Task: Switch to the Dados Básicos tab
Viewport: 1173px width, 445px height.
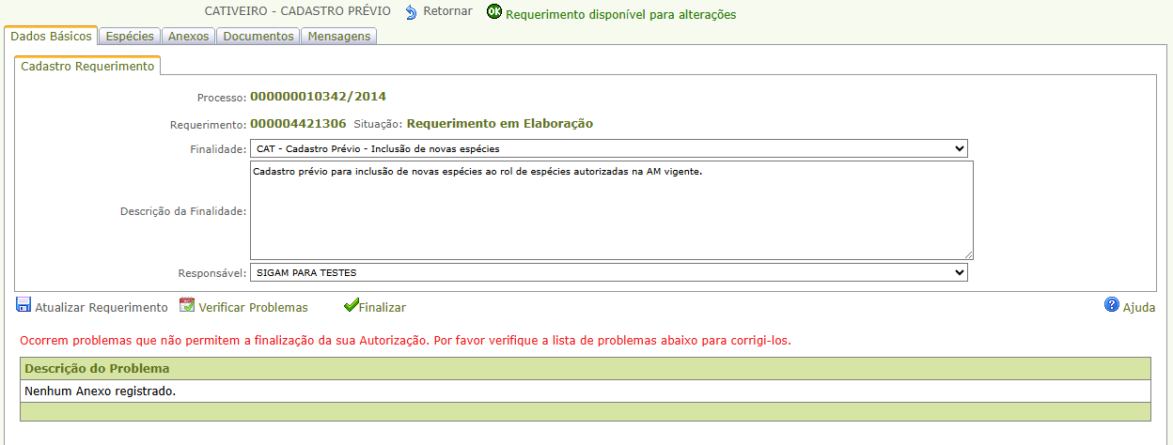Action: point(51,37)
